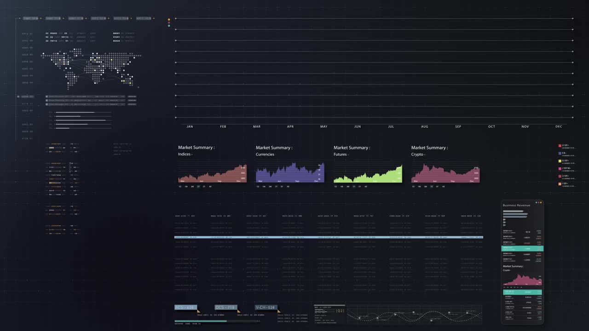This screenshot has height=331, width=589.
Task: Jump to JUL on the timeline axis
Action: (x=391, y=126)
